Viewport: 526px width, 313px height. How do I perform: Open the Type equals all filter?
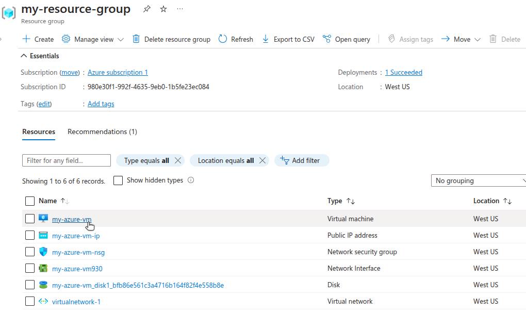click(x=146, y=160)
